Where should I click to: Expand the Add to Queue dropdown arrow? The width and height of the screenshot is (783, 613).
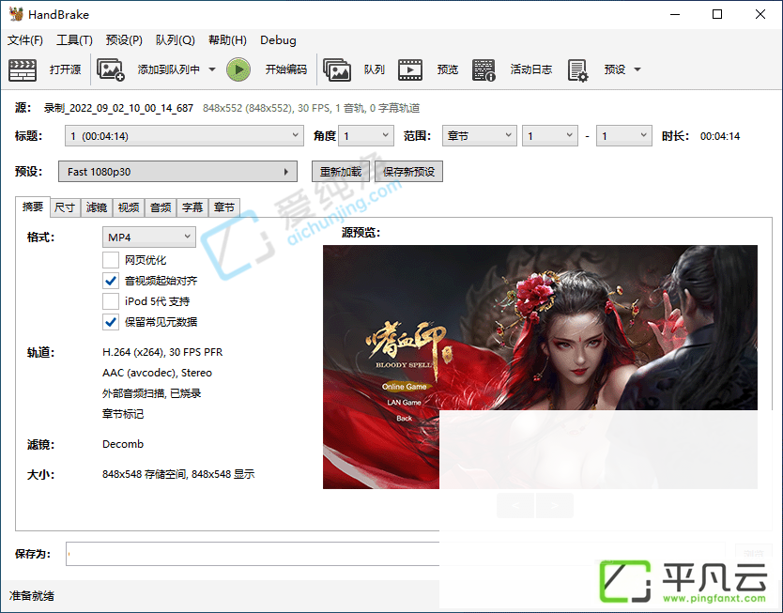[x=212, y=69]
